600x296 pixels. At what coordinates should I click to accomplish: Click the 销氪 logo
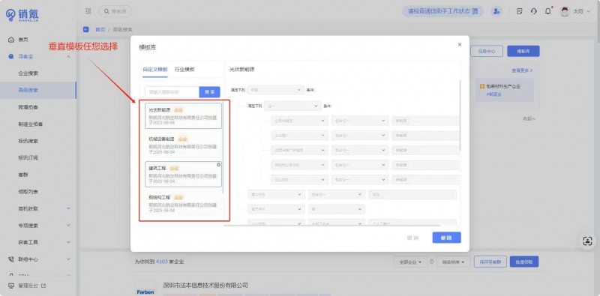(x=22, y=14)
